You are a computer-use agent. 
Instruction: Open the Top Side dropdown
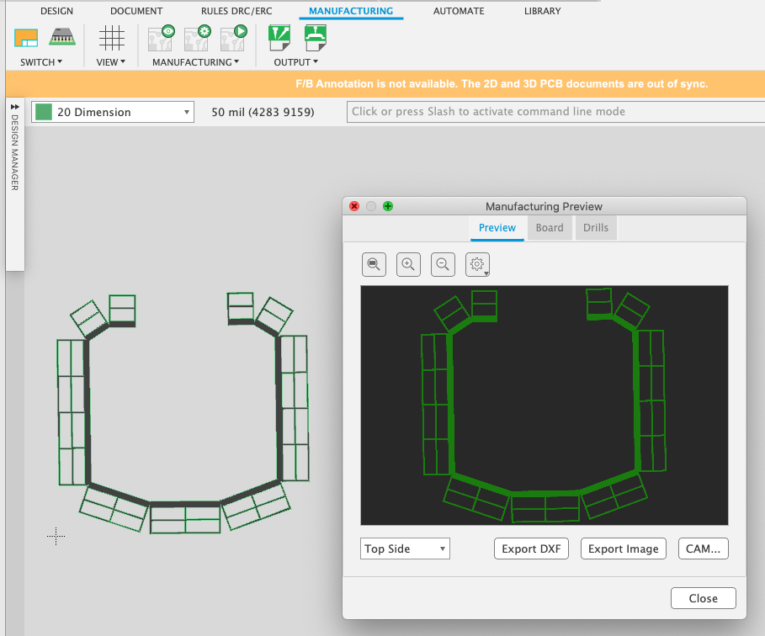pyautogui.click(x=405, y=549)
